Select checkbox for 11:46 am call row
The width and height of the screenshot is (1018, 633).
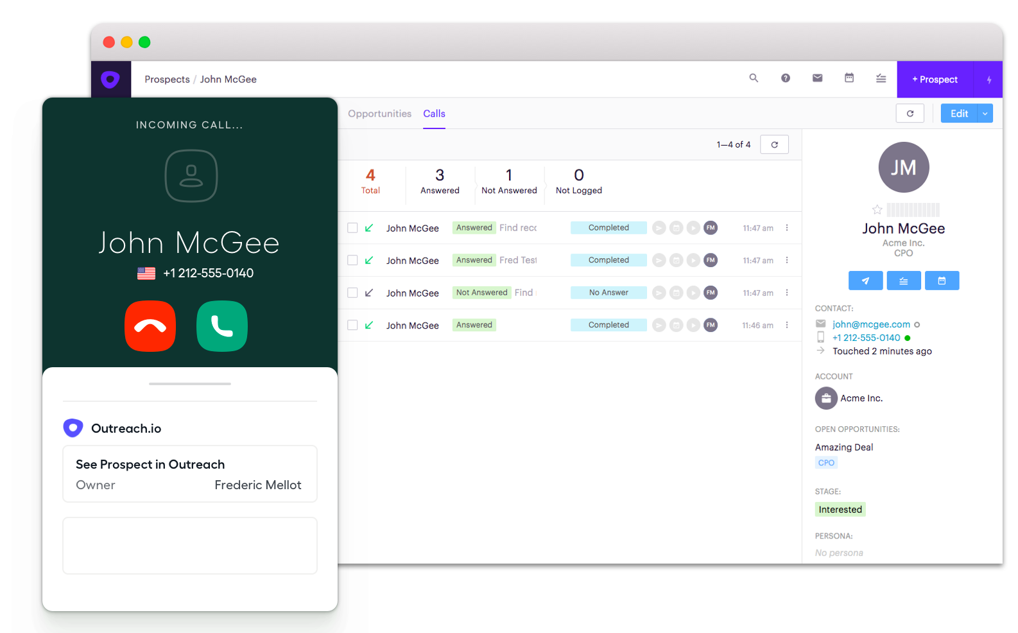pos(352,325)
